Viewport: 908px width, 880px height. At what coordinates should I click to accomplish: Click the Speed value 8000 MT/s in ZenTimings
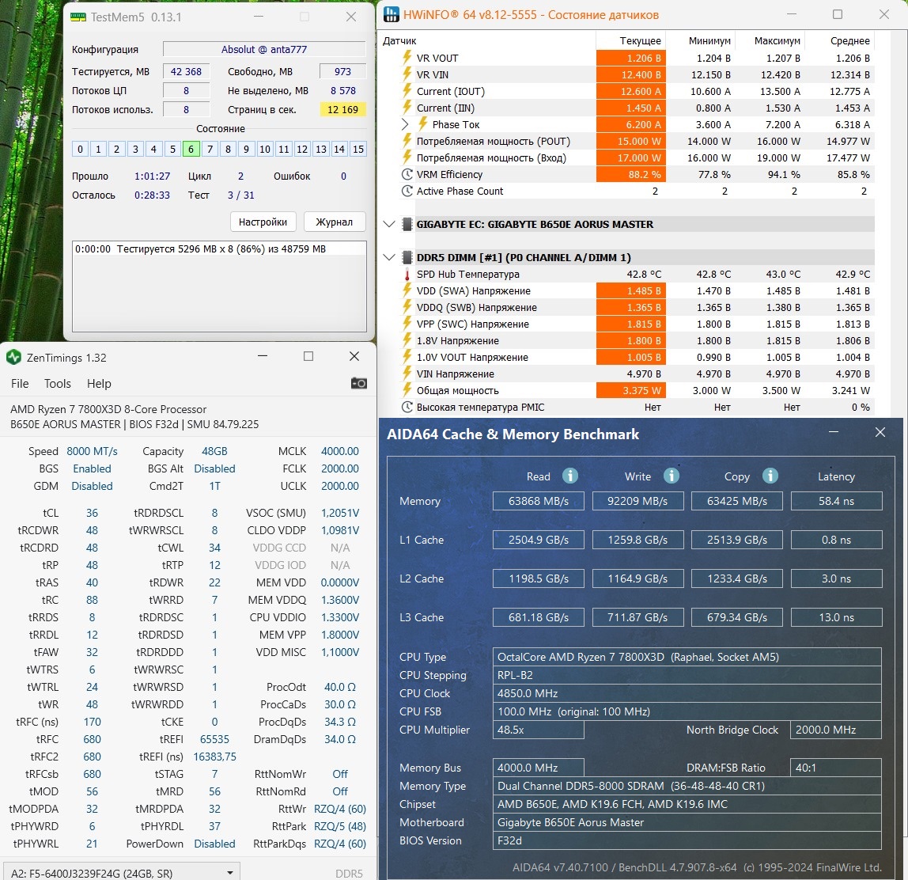coord(92,451)
